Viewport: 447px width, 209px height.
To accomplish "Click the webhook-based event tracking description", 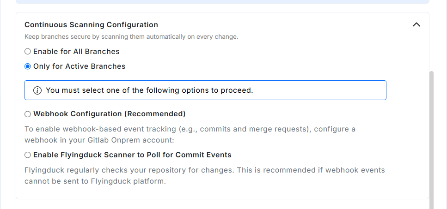I will 190,129.
